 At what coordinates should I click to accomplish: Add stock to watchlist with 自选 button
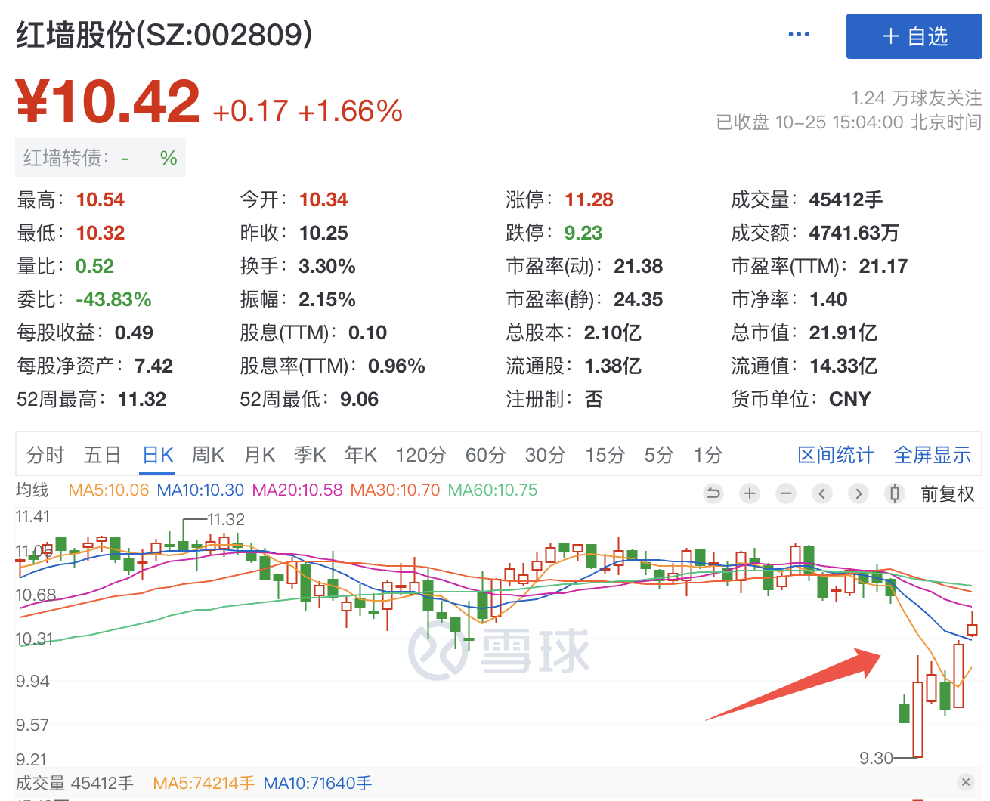(914, 36)
